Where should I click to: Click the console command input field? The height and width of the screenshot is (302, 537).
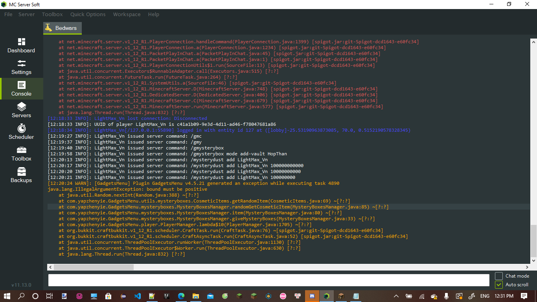click(268, 280)
